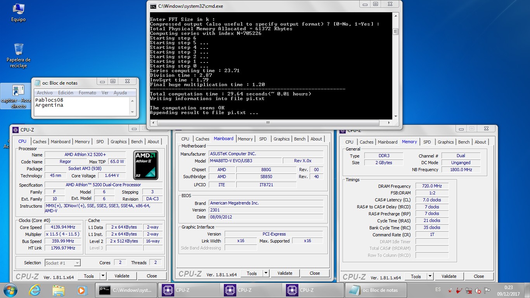The height and width of the screenshot is (298, 530).
Task: Click the Core Voltage value 1.644 V
Action: click(112, 176)
